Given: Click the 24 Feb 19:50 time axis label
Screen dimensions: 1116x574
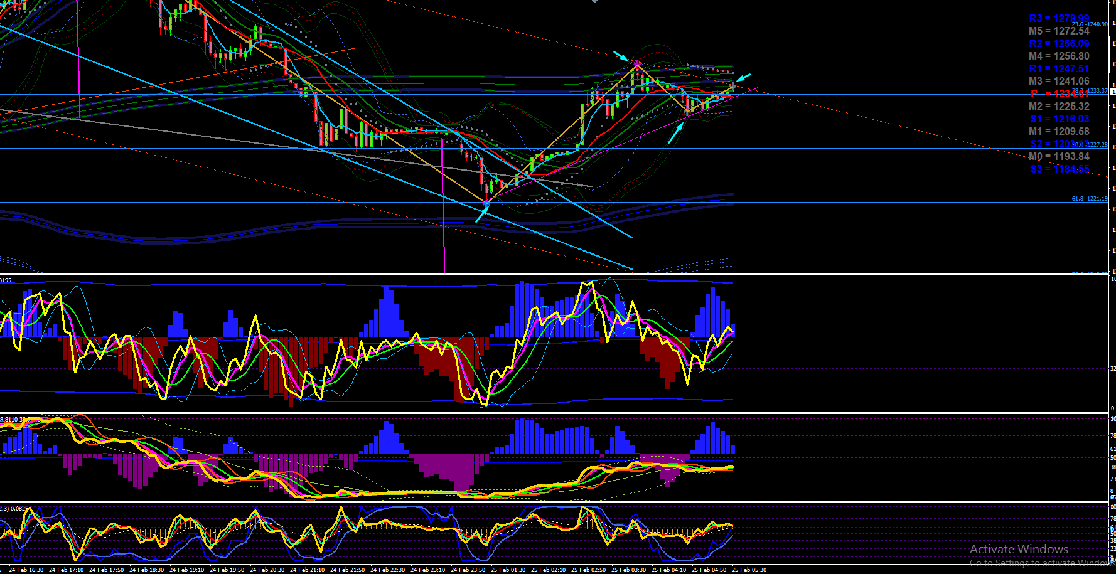Looking at the screenshot, I should coord(227,570).
